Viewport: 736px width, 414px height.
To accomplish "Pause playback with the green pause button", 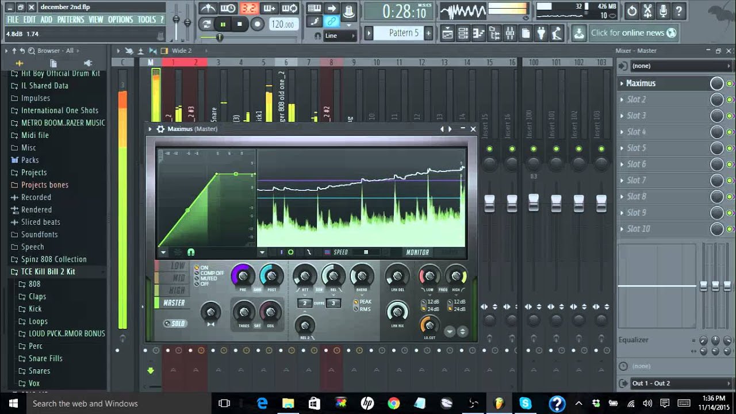I will pyautogui.click(x=223, y=24).
